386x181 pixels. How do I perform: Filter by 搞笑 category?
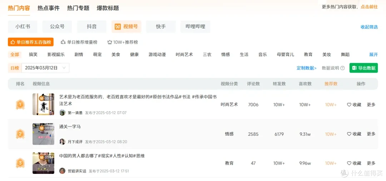(x=33, y=55)
